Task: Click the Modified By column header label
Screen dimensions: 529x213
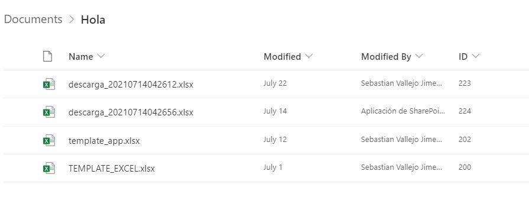Action: pyautogui.click(x=386, y=57)
